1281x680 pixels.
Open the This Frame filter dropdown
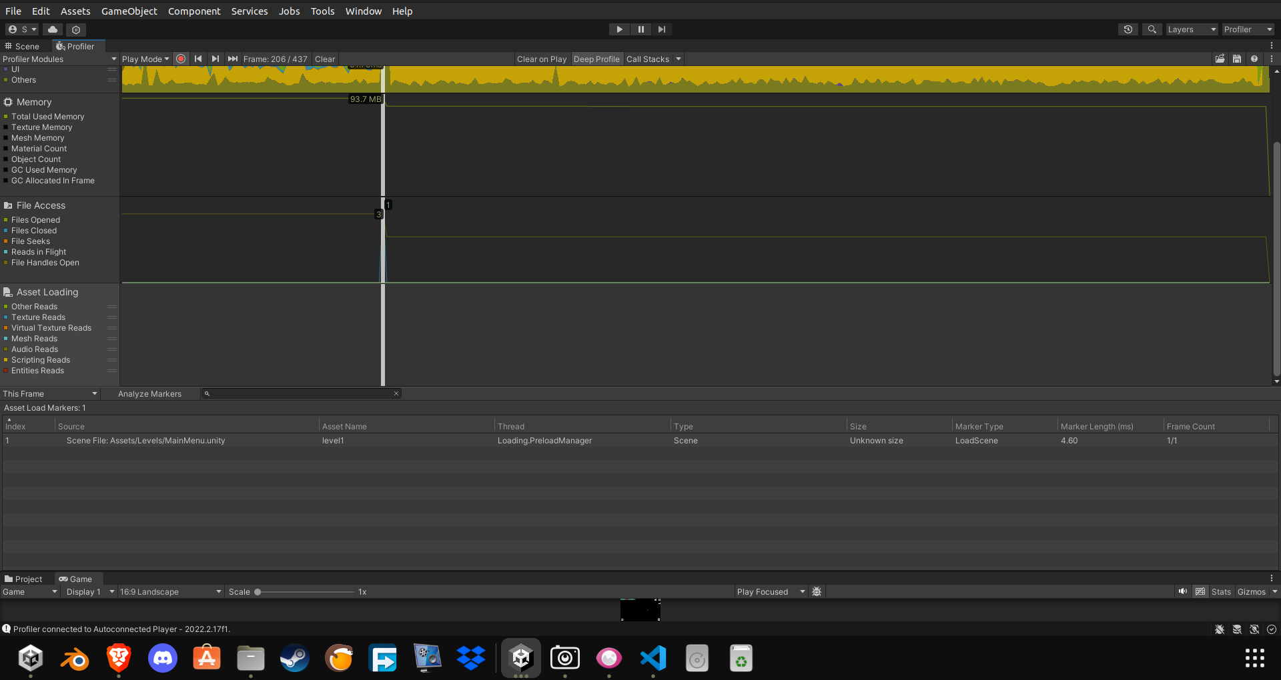(x=50, y=393)
